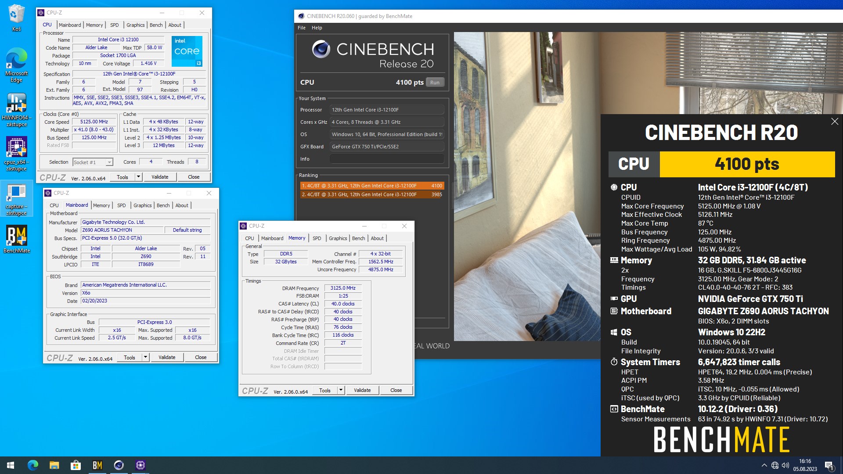
Task: Click the GFX Board field in Cinebench
Action: (387, 147)
